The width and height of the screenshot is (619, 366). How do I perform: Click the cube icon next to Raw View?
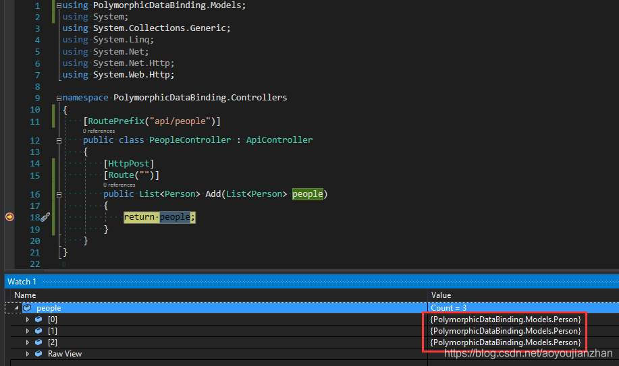point(38,353)
